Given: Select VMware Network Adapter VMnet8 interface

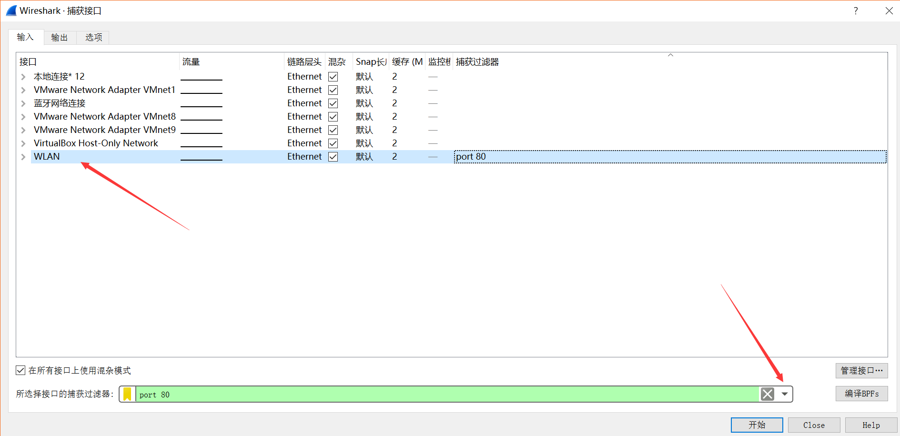Looking at the screenshot, I should tap(105, 117).
